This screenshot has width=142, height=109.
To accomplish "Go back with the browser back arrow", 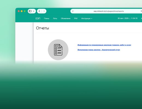I will (39, 11).
